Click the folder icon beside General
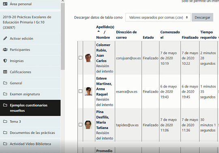219x153 pixels. [x=5, y=83]
